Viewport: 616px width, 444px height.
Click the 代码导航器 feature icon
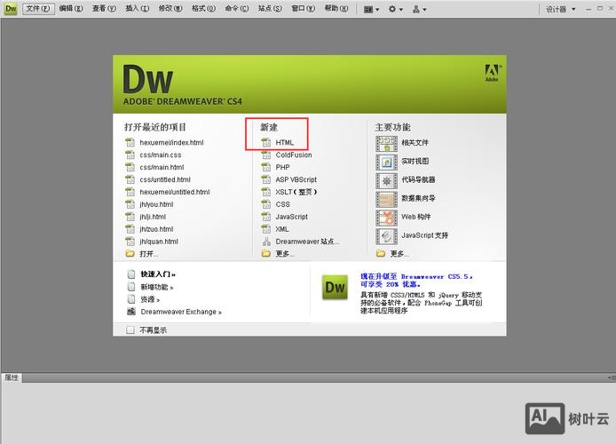(387, 181)
